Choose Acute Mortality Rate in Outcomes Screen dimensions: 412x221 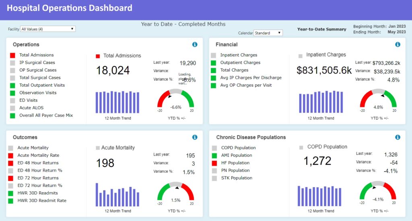click(x=38, y=156)
